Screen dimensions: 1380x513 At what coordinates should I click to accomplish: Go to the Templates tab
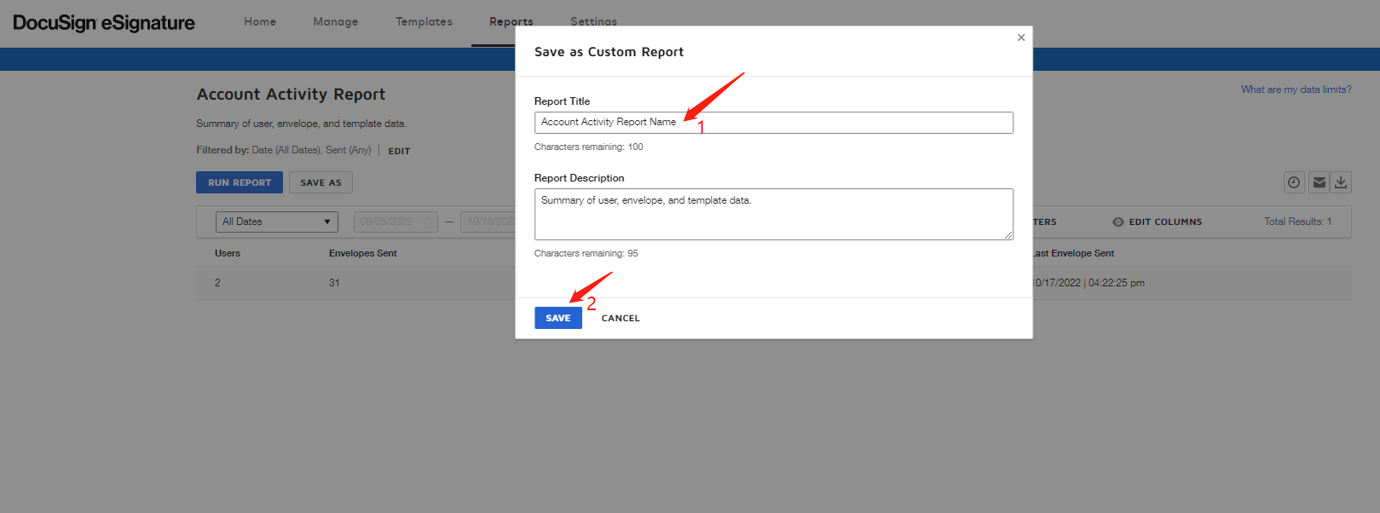click(424, 22)
